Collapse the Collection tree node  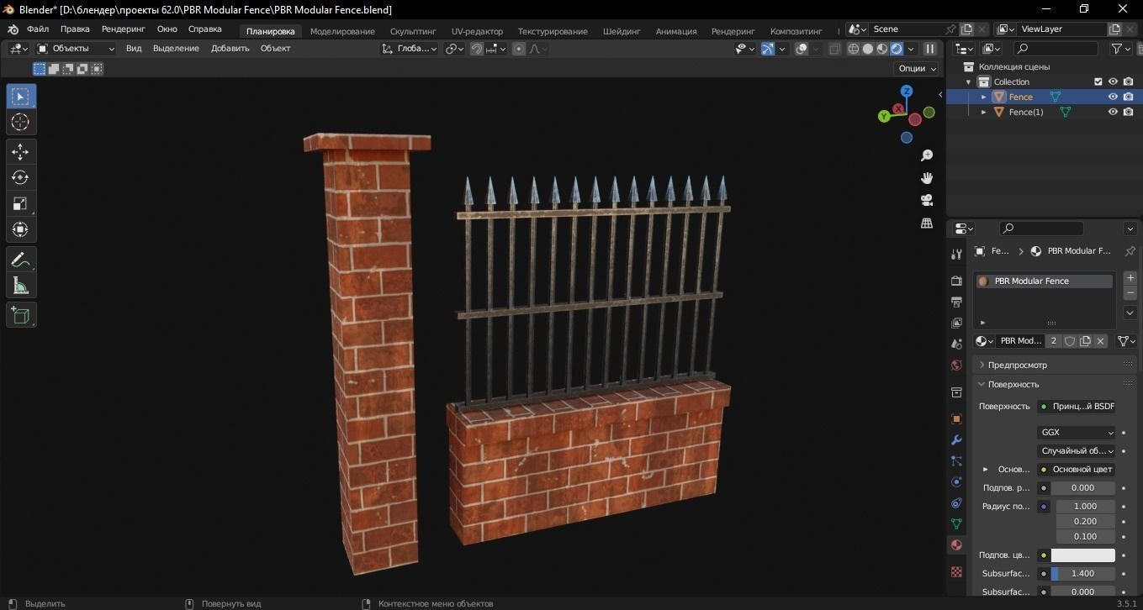coord(969,82)
